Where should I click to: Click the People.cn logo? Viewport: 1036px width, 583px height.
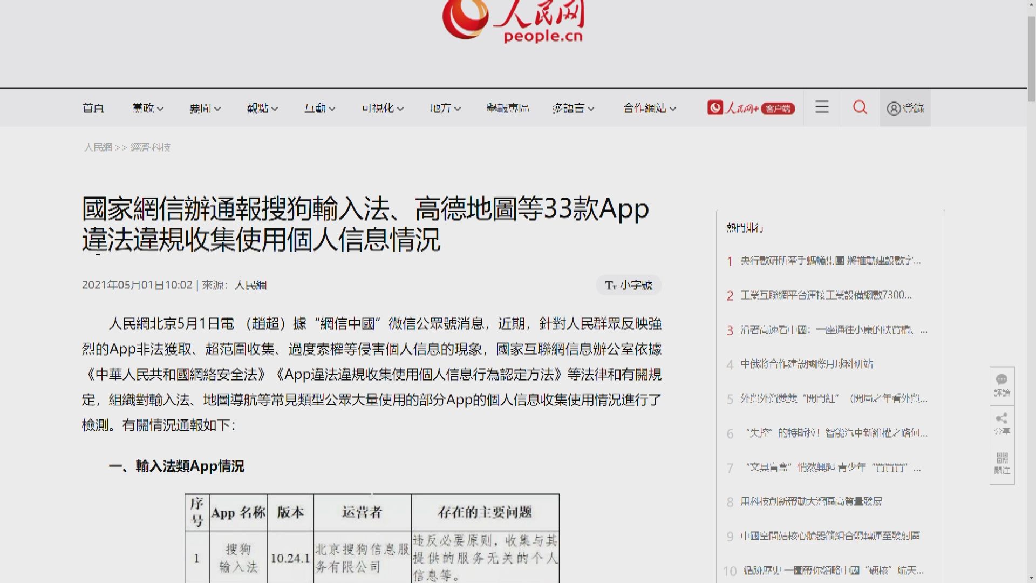tap(513, 21)
